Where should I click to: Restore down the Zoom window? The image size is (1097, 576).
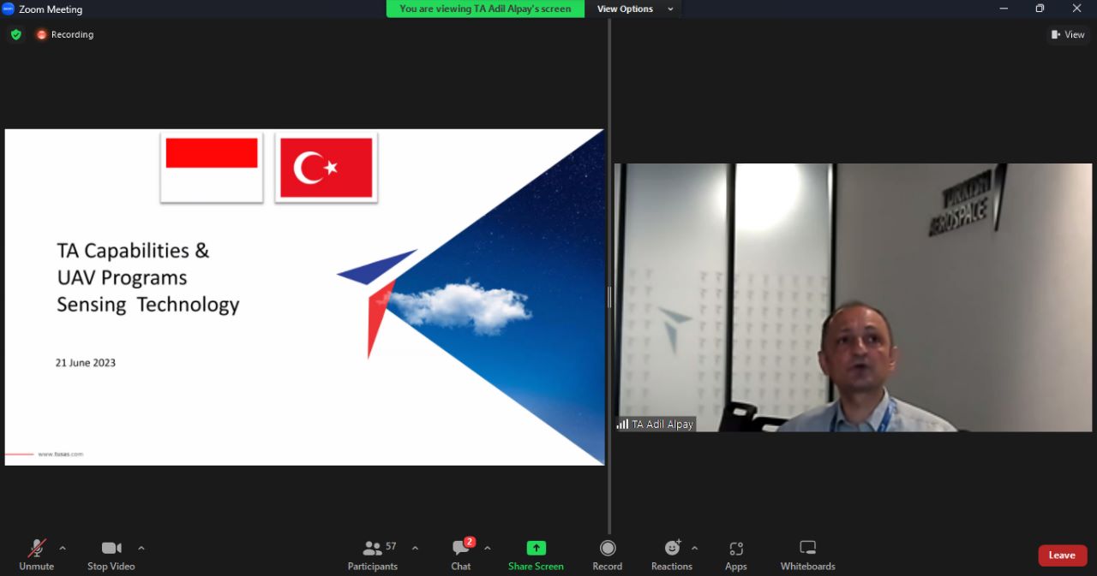point(1040,9)
